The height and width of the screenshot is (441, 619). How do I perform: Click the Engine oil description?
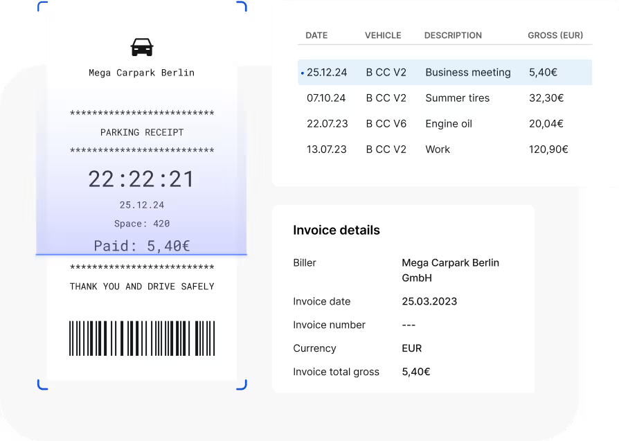pyautogui.click(x=449, y=124)
